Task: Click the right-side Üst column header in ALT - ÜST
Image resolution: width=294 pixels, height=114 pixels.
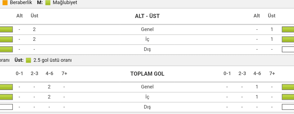Action: tap(271, 16)
